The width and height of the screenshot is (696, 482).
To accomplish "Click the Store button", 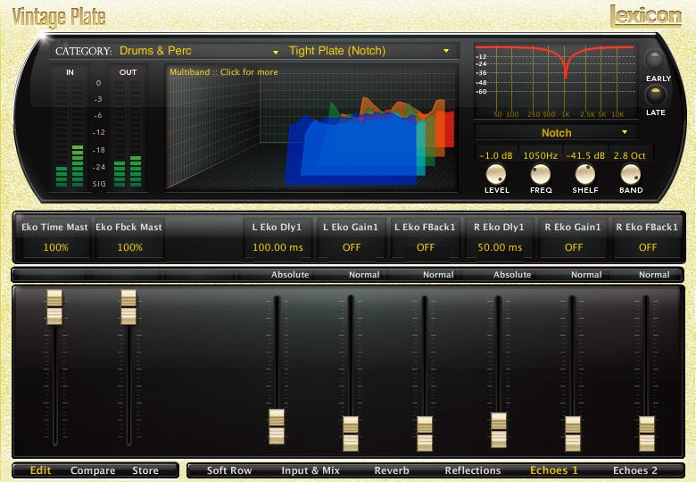I will (145, 470).
